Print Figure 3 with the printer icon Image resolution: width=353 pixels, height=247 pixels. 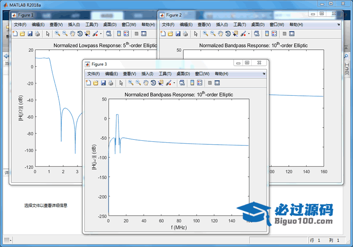(x=111, y=83)
